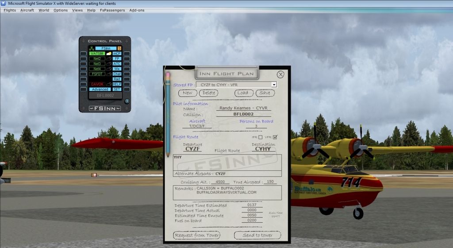Screen dimensions: 453x248
Task: Open the Aircraft menu
Action: pos(27,10)
